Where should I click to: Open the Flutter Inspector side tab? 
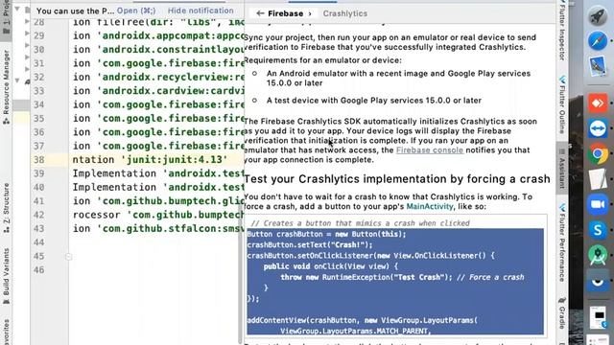coord(562,32)
